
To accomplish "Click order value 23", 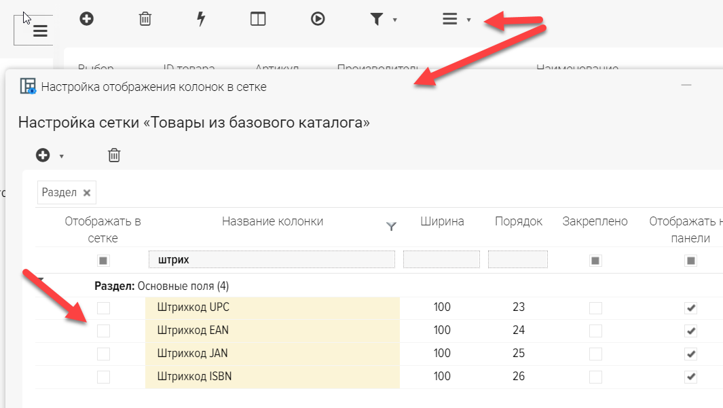I will coord(519,307).
